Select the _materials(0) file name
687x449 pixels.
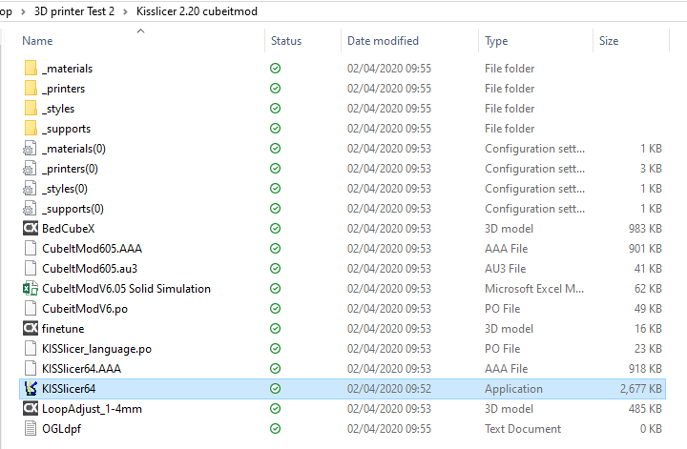click(74, 149)
